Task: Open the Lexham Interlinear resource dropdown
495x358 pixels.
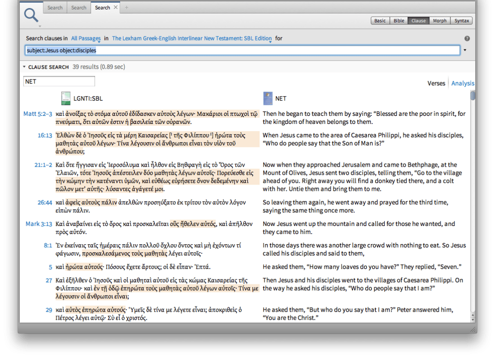Action: tap(192, 39)
